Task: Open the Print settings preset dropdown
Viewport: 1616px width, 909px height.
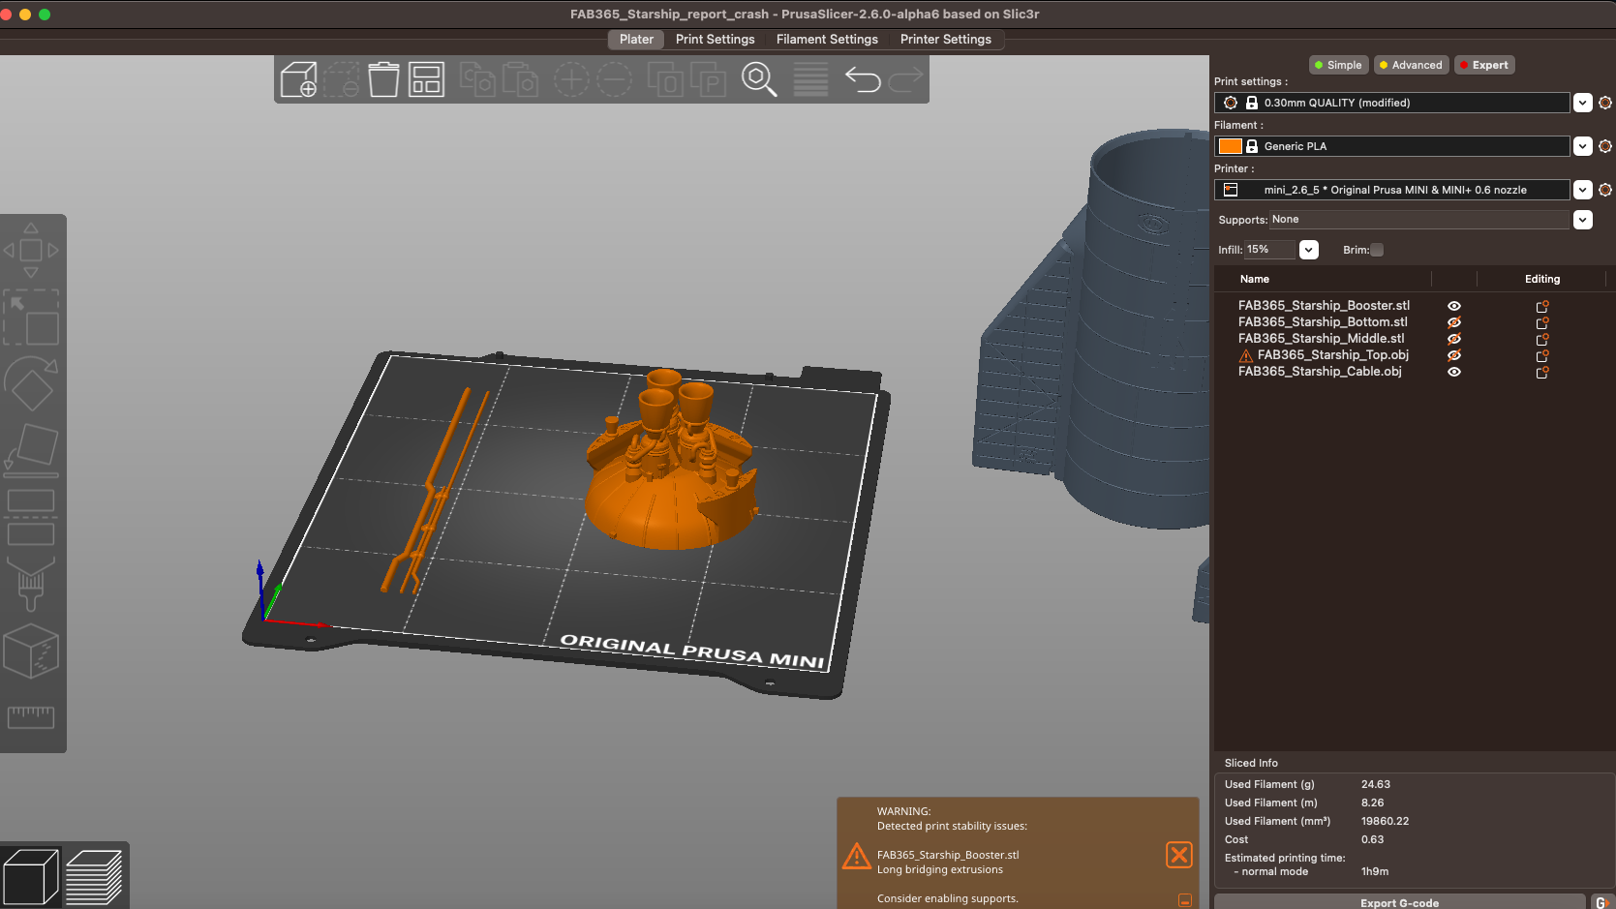Action: tap(1582, 103)
